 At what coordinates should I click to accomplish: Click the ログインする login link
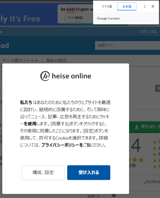click(x=148, y=32)
